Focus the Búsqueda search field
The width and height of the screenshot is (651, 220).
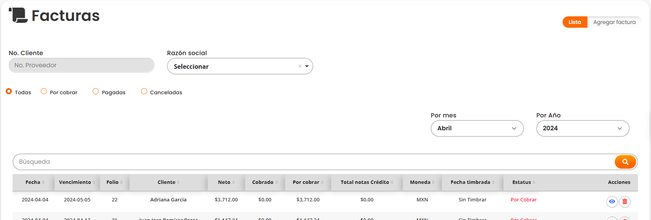(313, 162)
